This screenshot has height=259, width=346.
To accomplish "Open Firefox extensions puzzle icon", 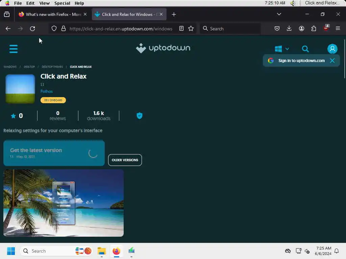I will coord(314,28).
